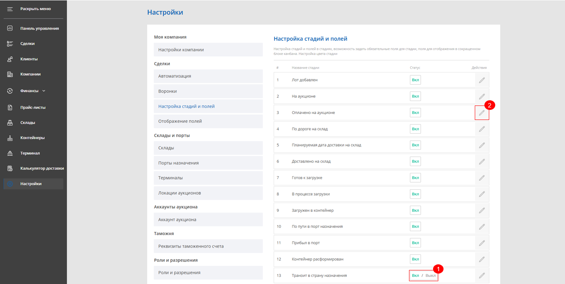565x284 pixels.
Task: Open Воронки settings section
Action: (x=208, y=91)
